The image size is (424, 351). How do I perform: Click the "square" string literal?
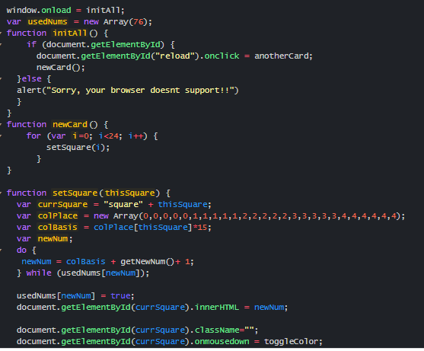123,205
